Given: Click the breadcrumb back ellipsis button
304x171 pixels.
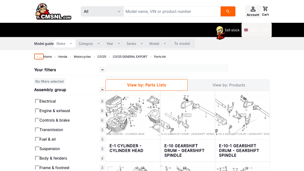Looking at the screenshot, I should pyautogui.click(x=39, y=57).
